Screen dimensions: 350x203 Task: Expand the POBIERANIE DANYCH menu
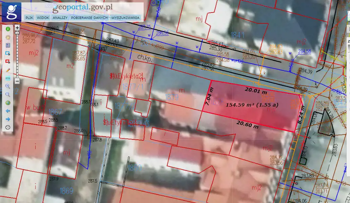[x=89, y=18]
